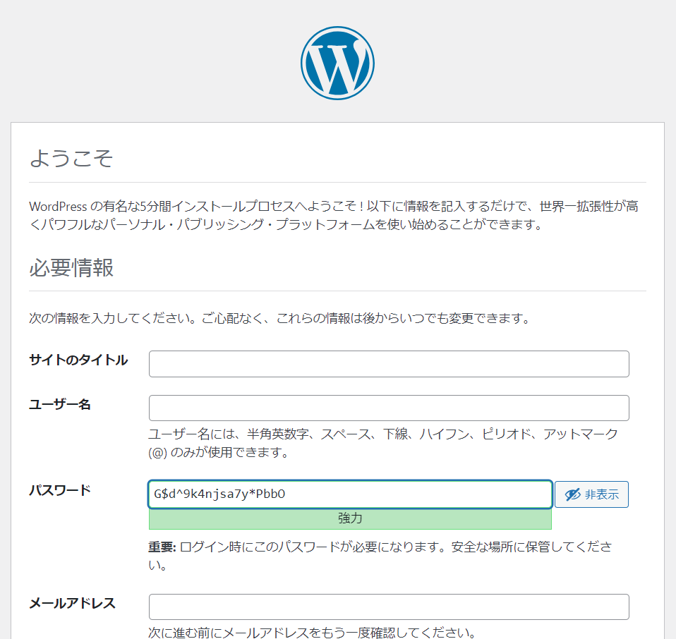676x639 pixels.
Task: Click the 必要情報 section heading
Action: pyautogui.click(x=71, y=267)
